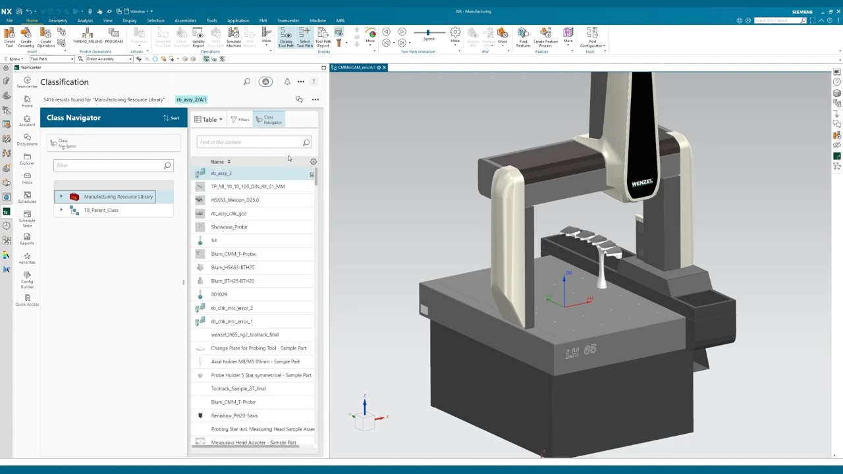Click the Create Operation icon

point(45,37)
